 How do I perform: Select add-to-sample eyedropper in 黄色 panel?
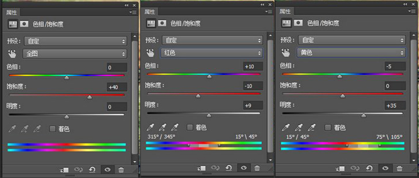(x=299, y=127)
